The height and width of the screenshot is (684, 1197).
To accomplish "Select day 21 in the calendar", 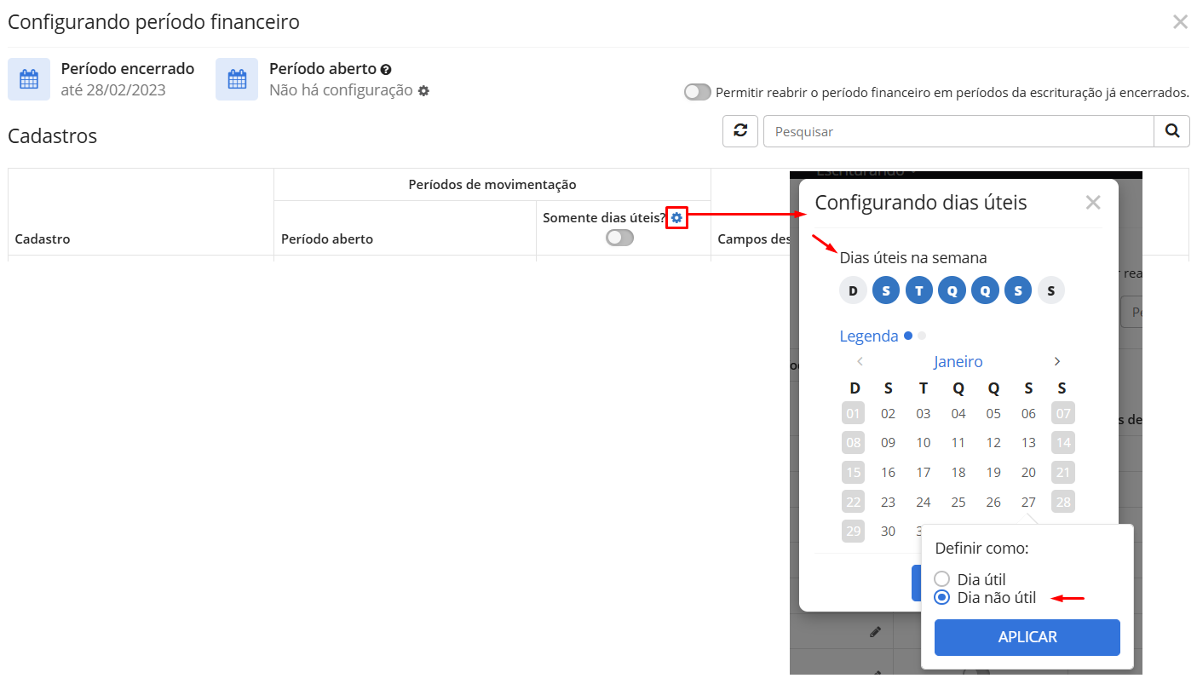I will click(x=1063, y=472).
